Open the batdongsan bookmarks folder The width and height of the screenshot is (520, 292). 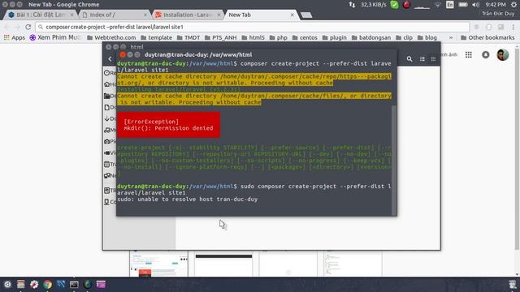point(371,38)
